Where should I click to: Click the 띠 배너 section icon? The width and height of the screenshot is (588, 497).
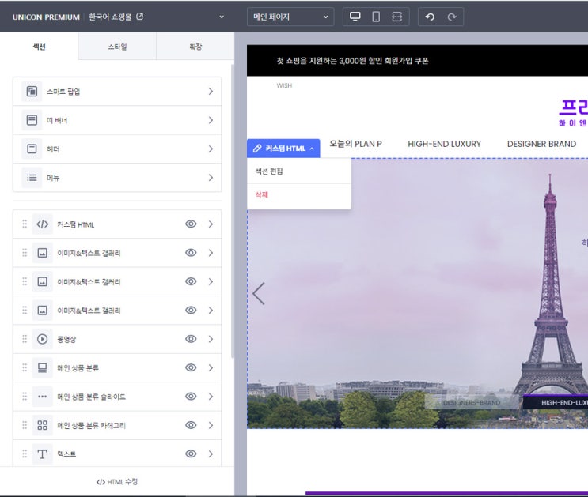point(32,120)
